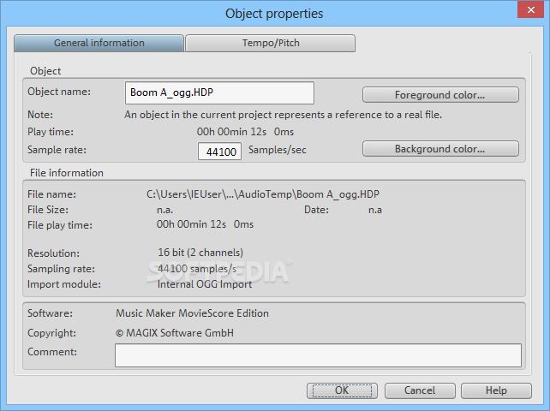Click the Note text about real file reference

coord(283,115)
